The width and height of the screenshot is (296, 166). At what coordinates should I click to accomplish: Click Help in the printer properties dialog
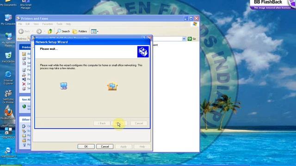(x=142, y=147)
